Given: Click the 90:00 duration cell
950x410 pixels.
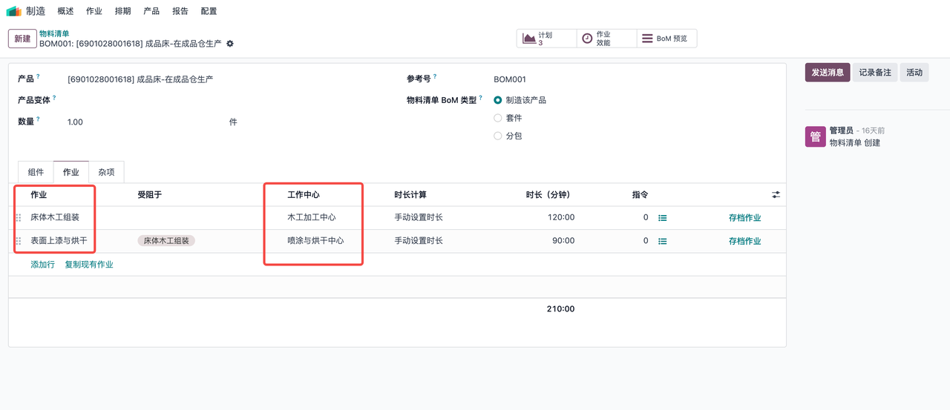Looking at the screenshot, I should (563, 241).
